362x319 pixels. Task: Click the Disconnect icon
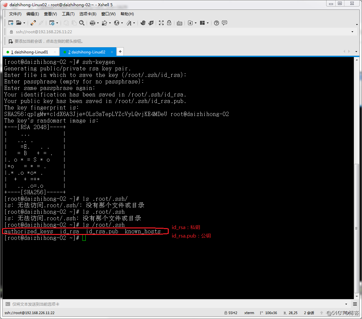[41, 23]
